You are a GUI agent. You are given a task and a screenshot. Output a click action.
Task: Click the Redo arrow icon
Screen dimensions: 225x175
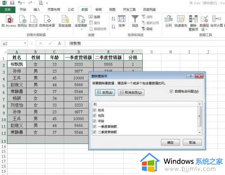pyautogui.click(x=30, y=3)
